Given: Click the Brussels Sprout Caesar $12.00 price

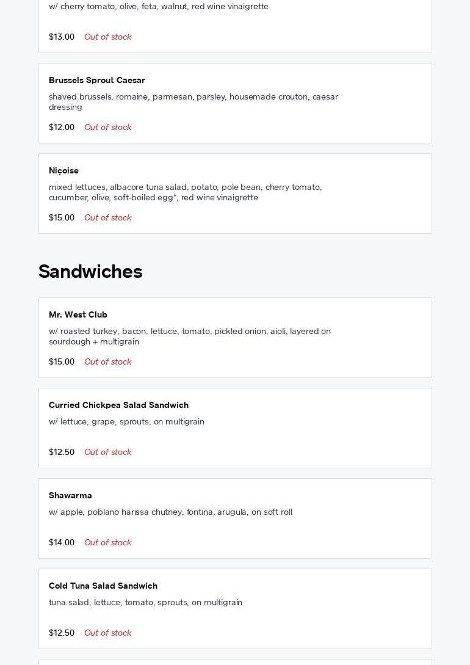Looking at the screenshot, I should [x=62, y=127].
